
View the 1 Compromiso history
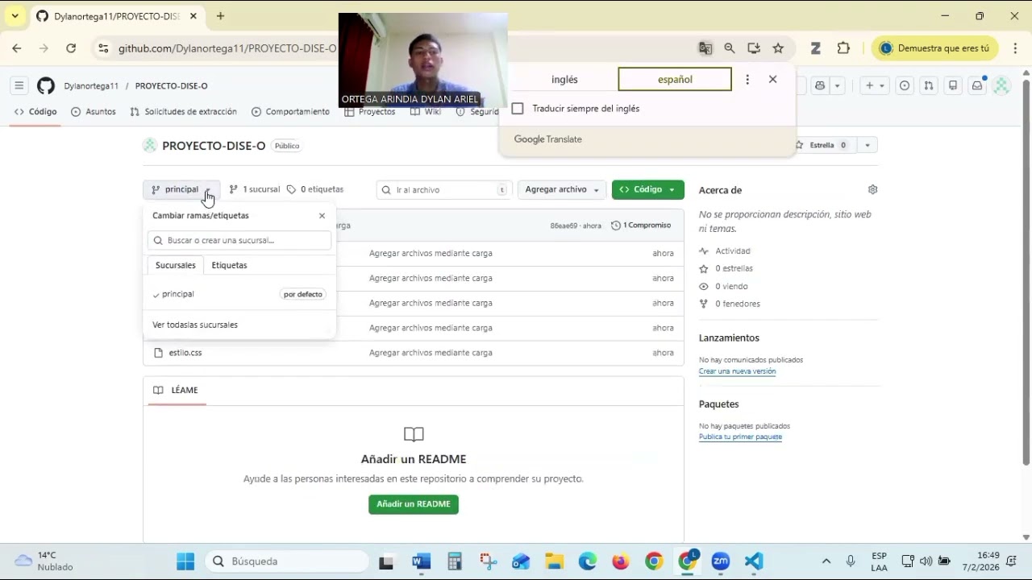[641, 226]
